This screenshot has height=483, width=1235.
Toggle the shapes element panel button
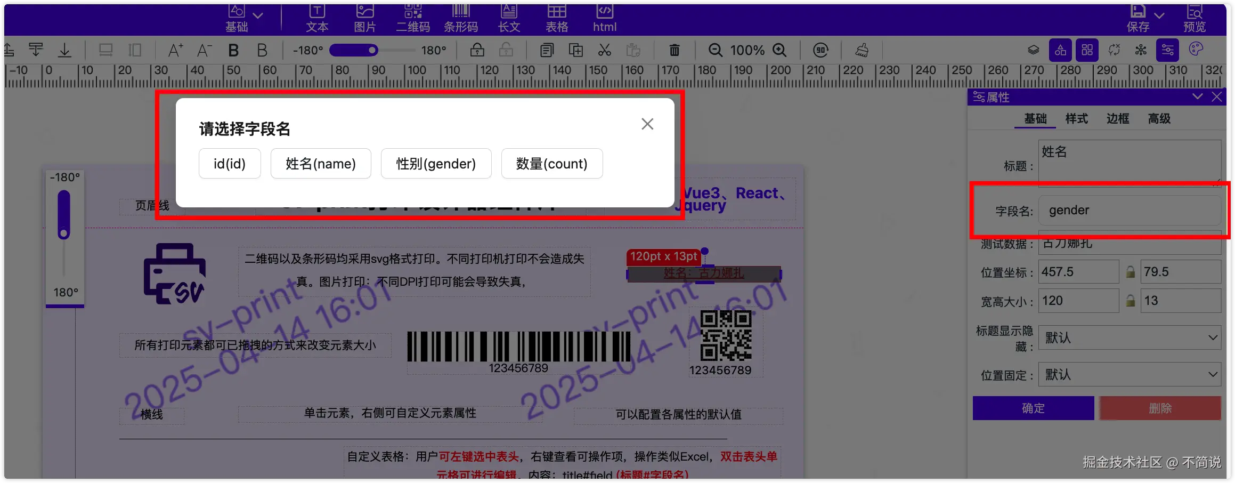click(1061, 50)
